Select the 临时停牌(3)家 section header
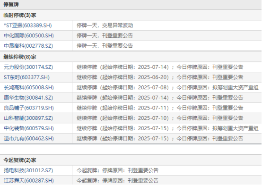The width and height of the screenshot is (262, 185). [20, 16]
